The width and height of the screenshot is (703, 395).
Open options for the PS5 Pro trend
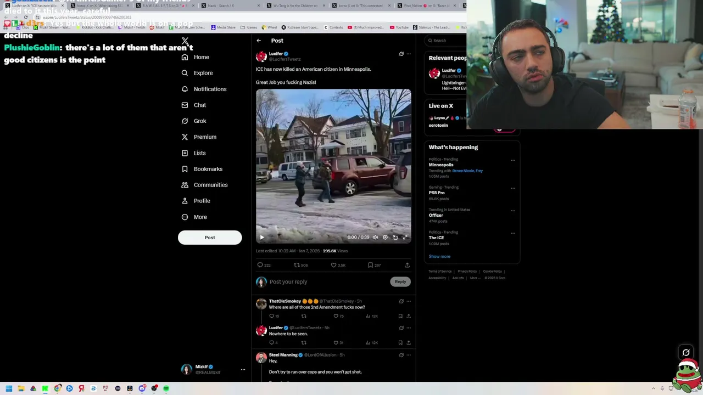point(513,188)
